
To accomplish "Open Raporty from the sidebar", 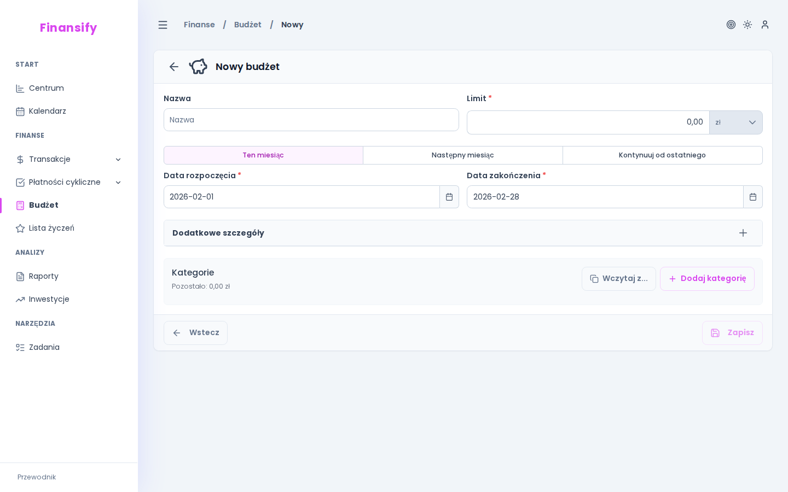I will (43, 277).
